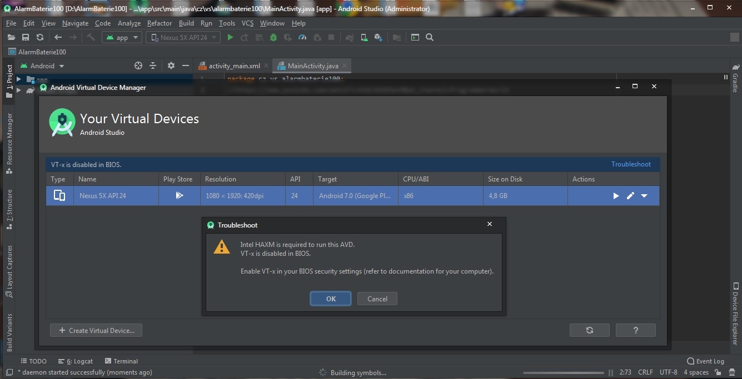Viewport: 742px width, 379px height.
Task: Navigate back arrow in toolbar
Action: pos(58,37)
